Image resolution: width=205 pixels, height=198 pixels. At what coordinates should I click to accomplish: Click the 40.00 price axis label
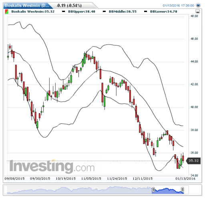tap(194, 107)
